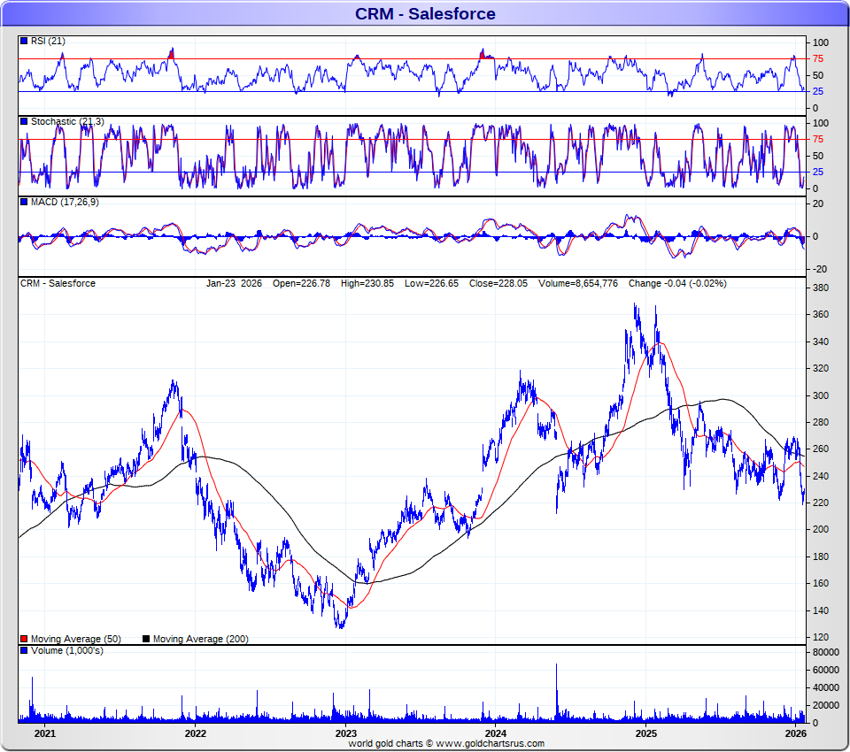
Task: Click the blue Stochastic legend square
Action: (24, 121)
